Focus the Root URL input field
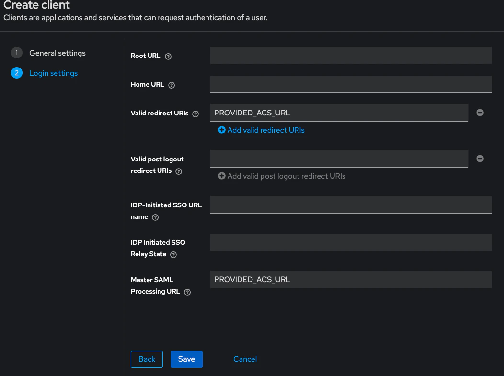 coord(350,55)
